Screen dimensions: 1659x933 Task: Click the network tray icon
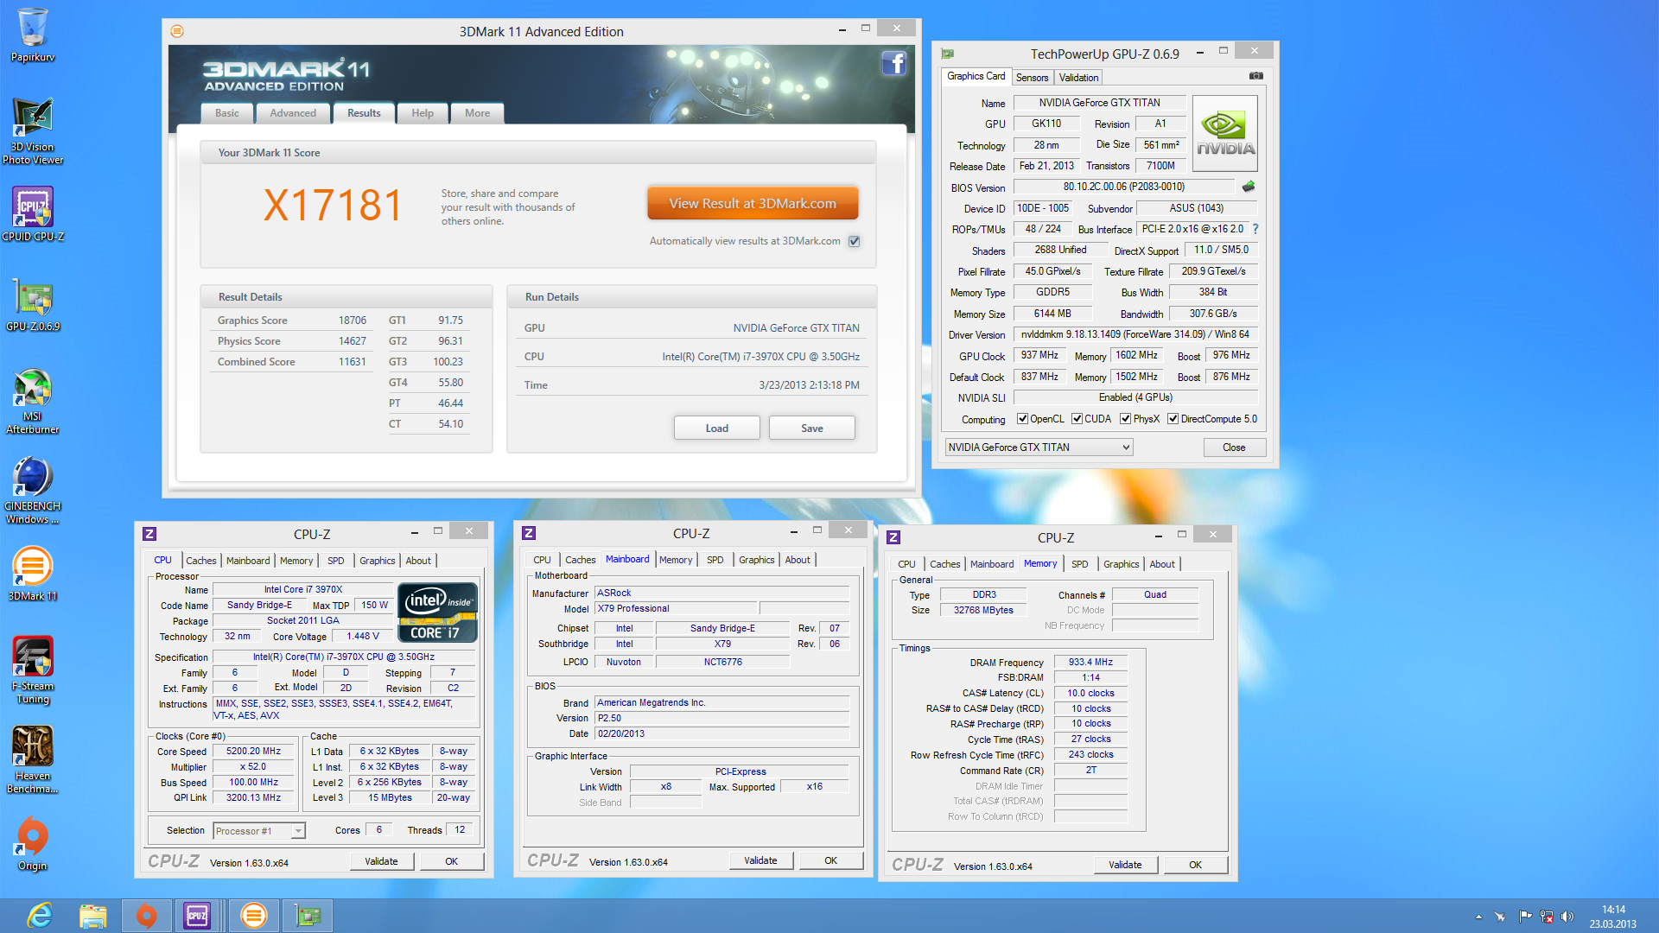pyautogui.click(x=1547, y=917)
